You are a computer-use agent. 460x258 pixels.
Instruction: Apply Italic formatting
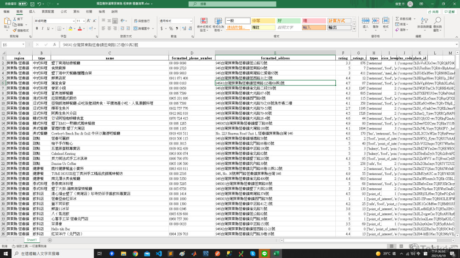pyautogui.click(x=42, y=28)
